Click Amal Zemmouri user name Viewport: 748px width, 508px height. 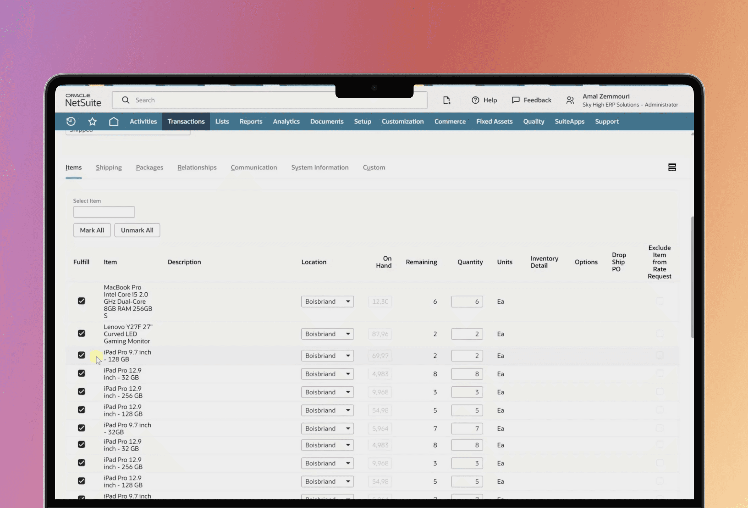606,96
